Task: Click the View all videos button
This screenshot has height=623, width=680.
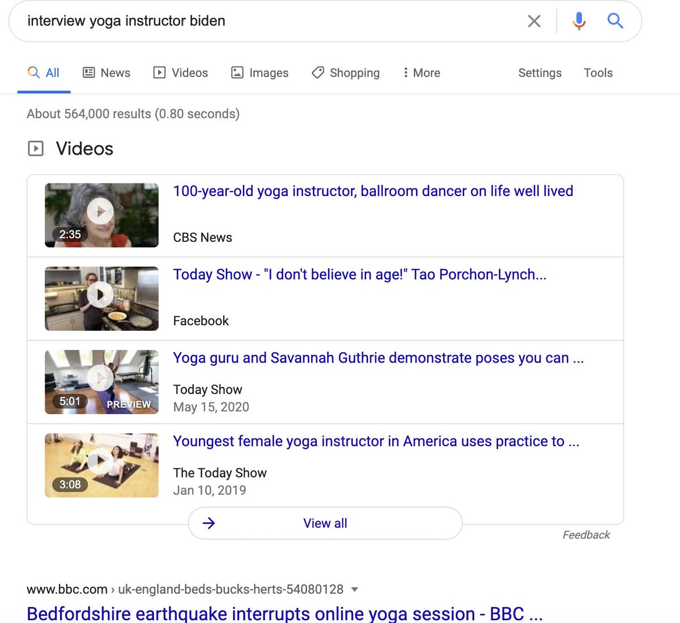Action: coord(325,523)
